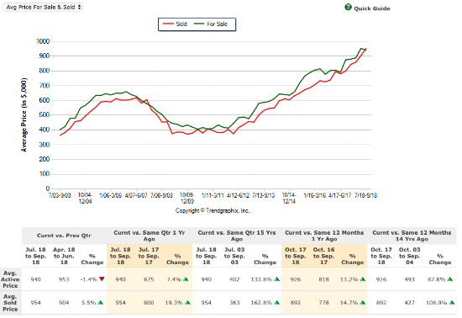Click the Quick Guide question mark icon

348,7
